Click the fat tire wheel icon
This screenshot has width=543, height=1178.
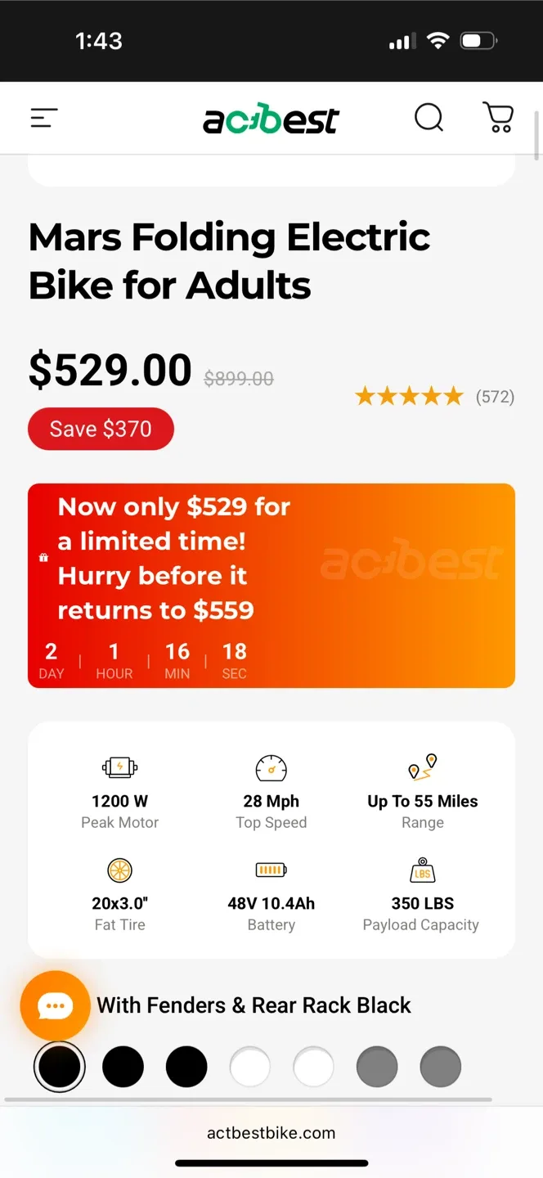[x=119, y=870]
